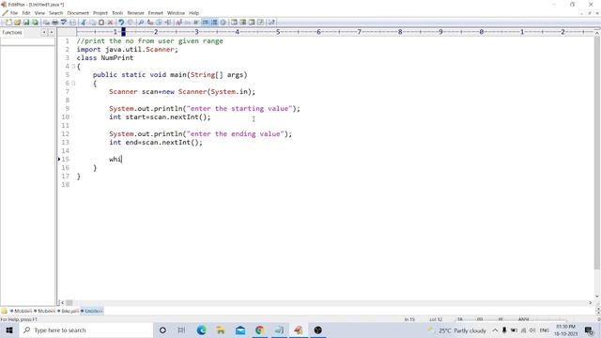601x338 pixels.
Task: Click the blue Undo arrow icon
Action: click(121, 23)
